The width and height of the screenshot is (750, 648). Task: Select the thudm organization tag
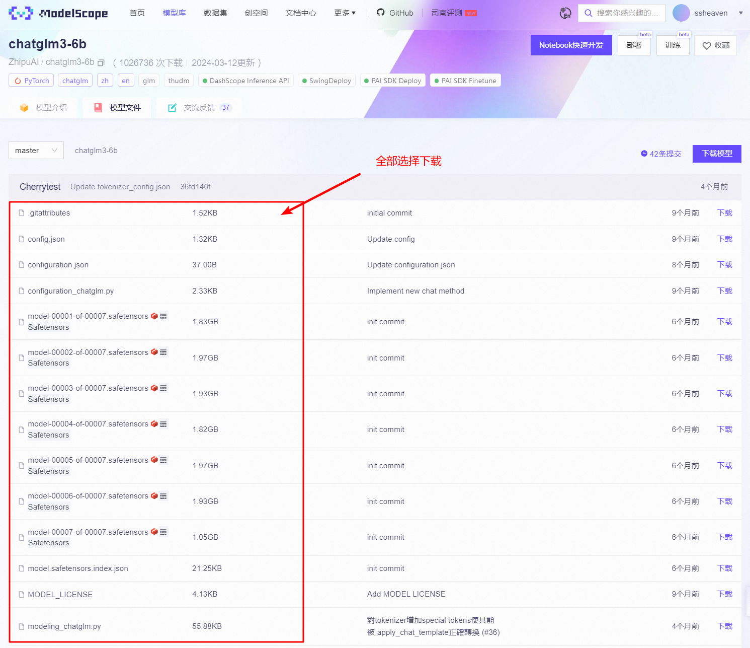click(179, 80)
